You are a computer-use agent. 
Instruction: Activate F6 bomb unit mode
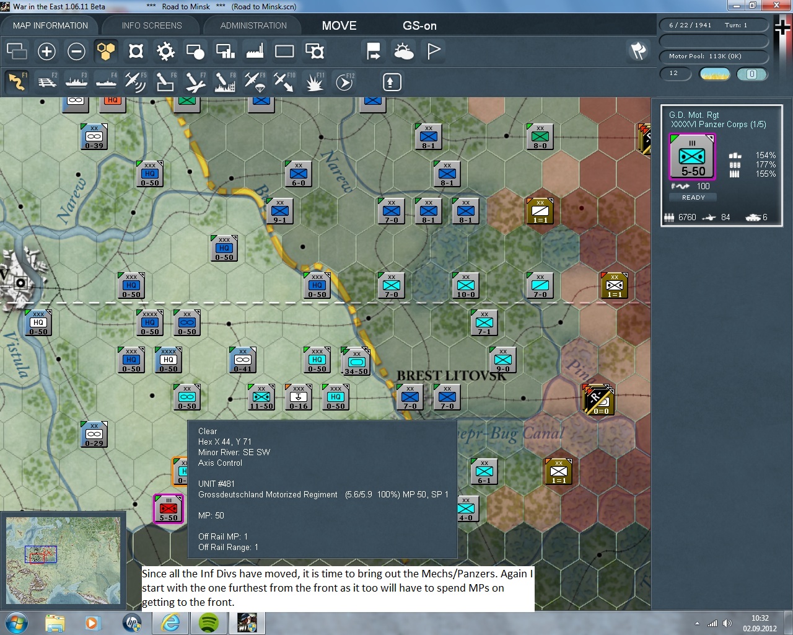(x=165, y=81)
